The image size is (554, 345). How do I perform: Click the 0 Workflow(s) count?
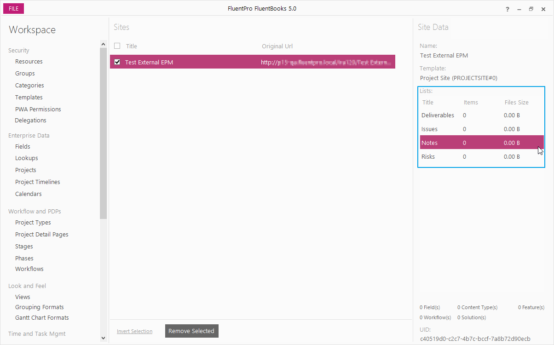tap(436, 317)
